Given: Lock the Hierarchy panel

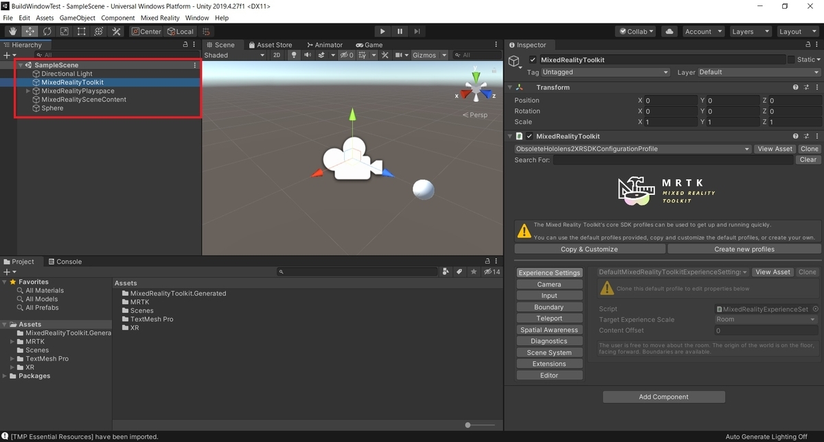Looking at the screenshot, I should coord(185,45).
